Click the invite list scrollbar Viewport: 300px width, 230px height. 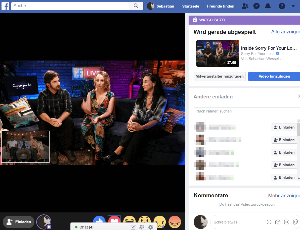(298, 130)
